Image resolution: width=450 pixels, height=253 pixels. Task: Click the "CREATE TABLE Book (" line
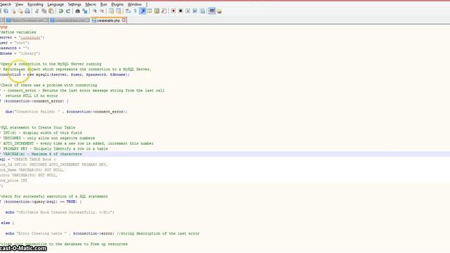point(28,160)
